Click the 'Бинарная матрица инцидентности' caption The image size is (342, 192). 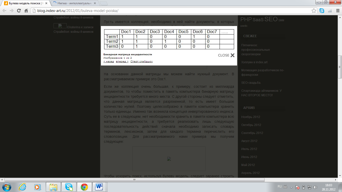point(128,54)
